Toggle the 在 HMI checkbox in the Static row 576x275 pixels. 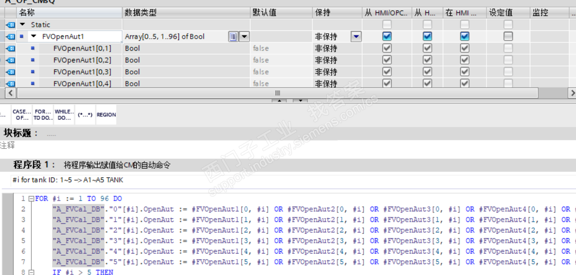click(465, 24)
